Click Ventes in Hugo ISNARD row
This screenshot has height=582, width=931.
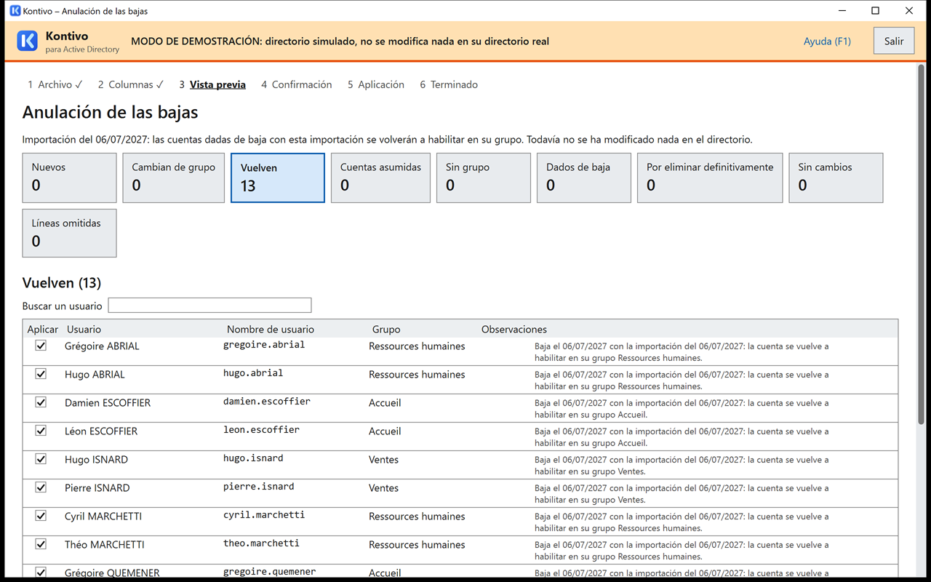point(384,459)
